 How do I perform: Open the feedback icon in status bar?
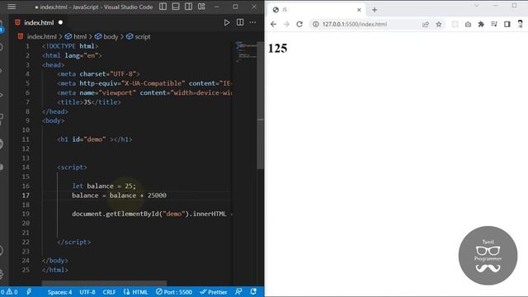pos(238,292)
